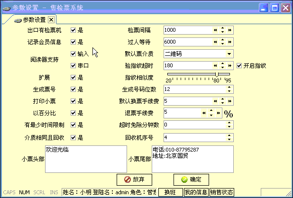Click inside the 小票头部 text area
The image size is (293, 198).
85,159
